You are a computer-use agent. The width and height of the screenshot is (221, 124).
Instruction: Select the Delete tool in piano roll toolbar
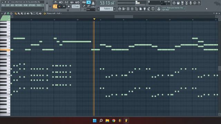tap(25, 13)
